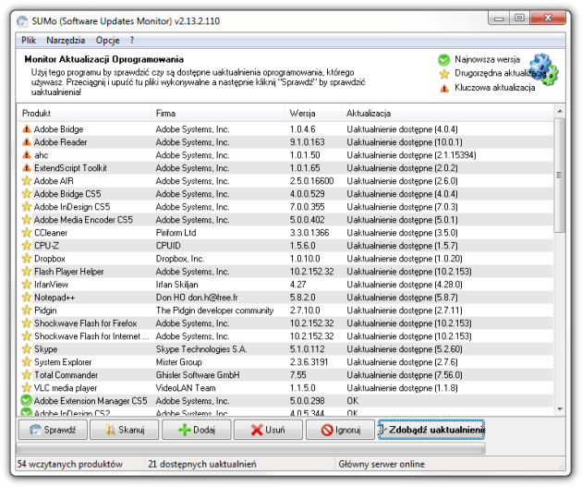Sort list by Aktualizacja column header
The width and height of the screenshot is (582, 487).
[447, 114]
